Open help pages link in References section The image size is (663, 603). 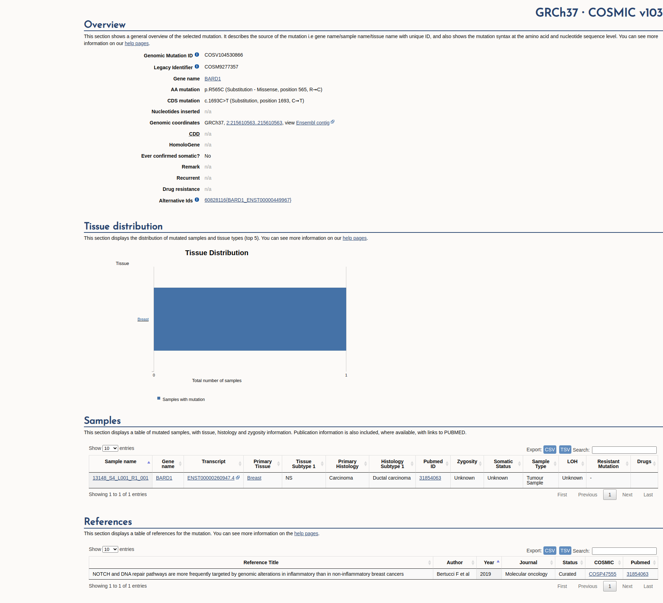[306, 533]
